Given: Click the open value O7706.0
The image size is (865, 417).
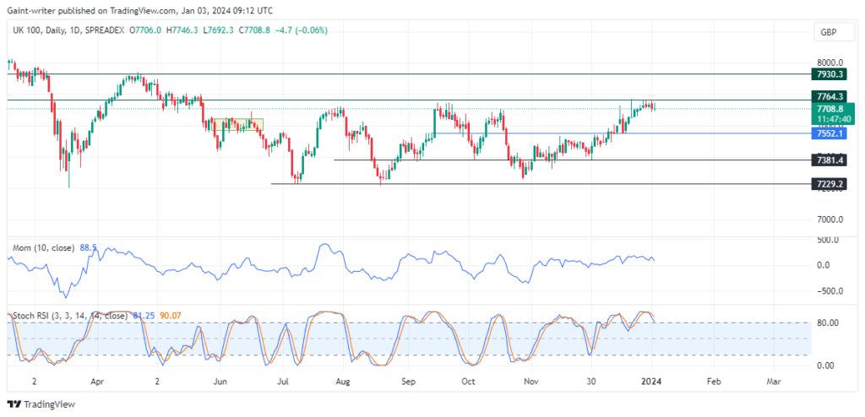Looking at the screenshot, I should (146, 31).
